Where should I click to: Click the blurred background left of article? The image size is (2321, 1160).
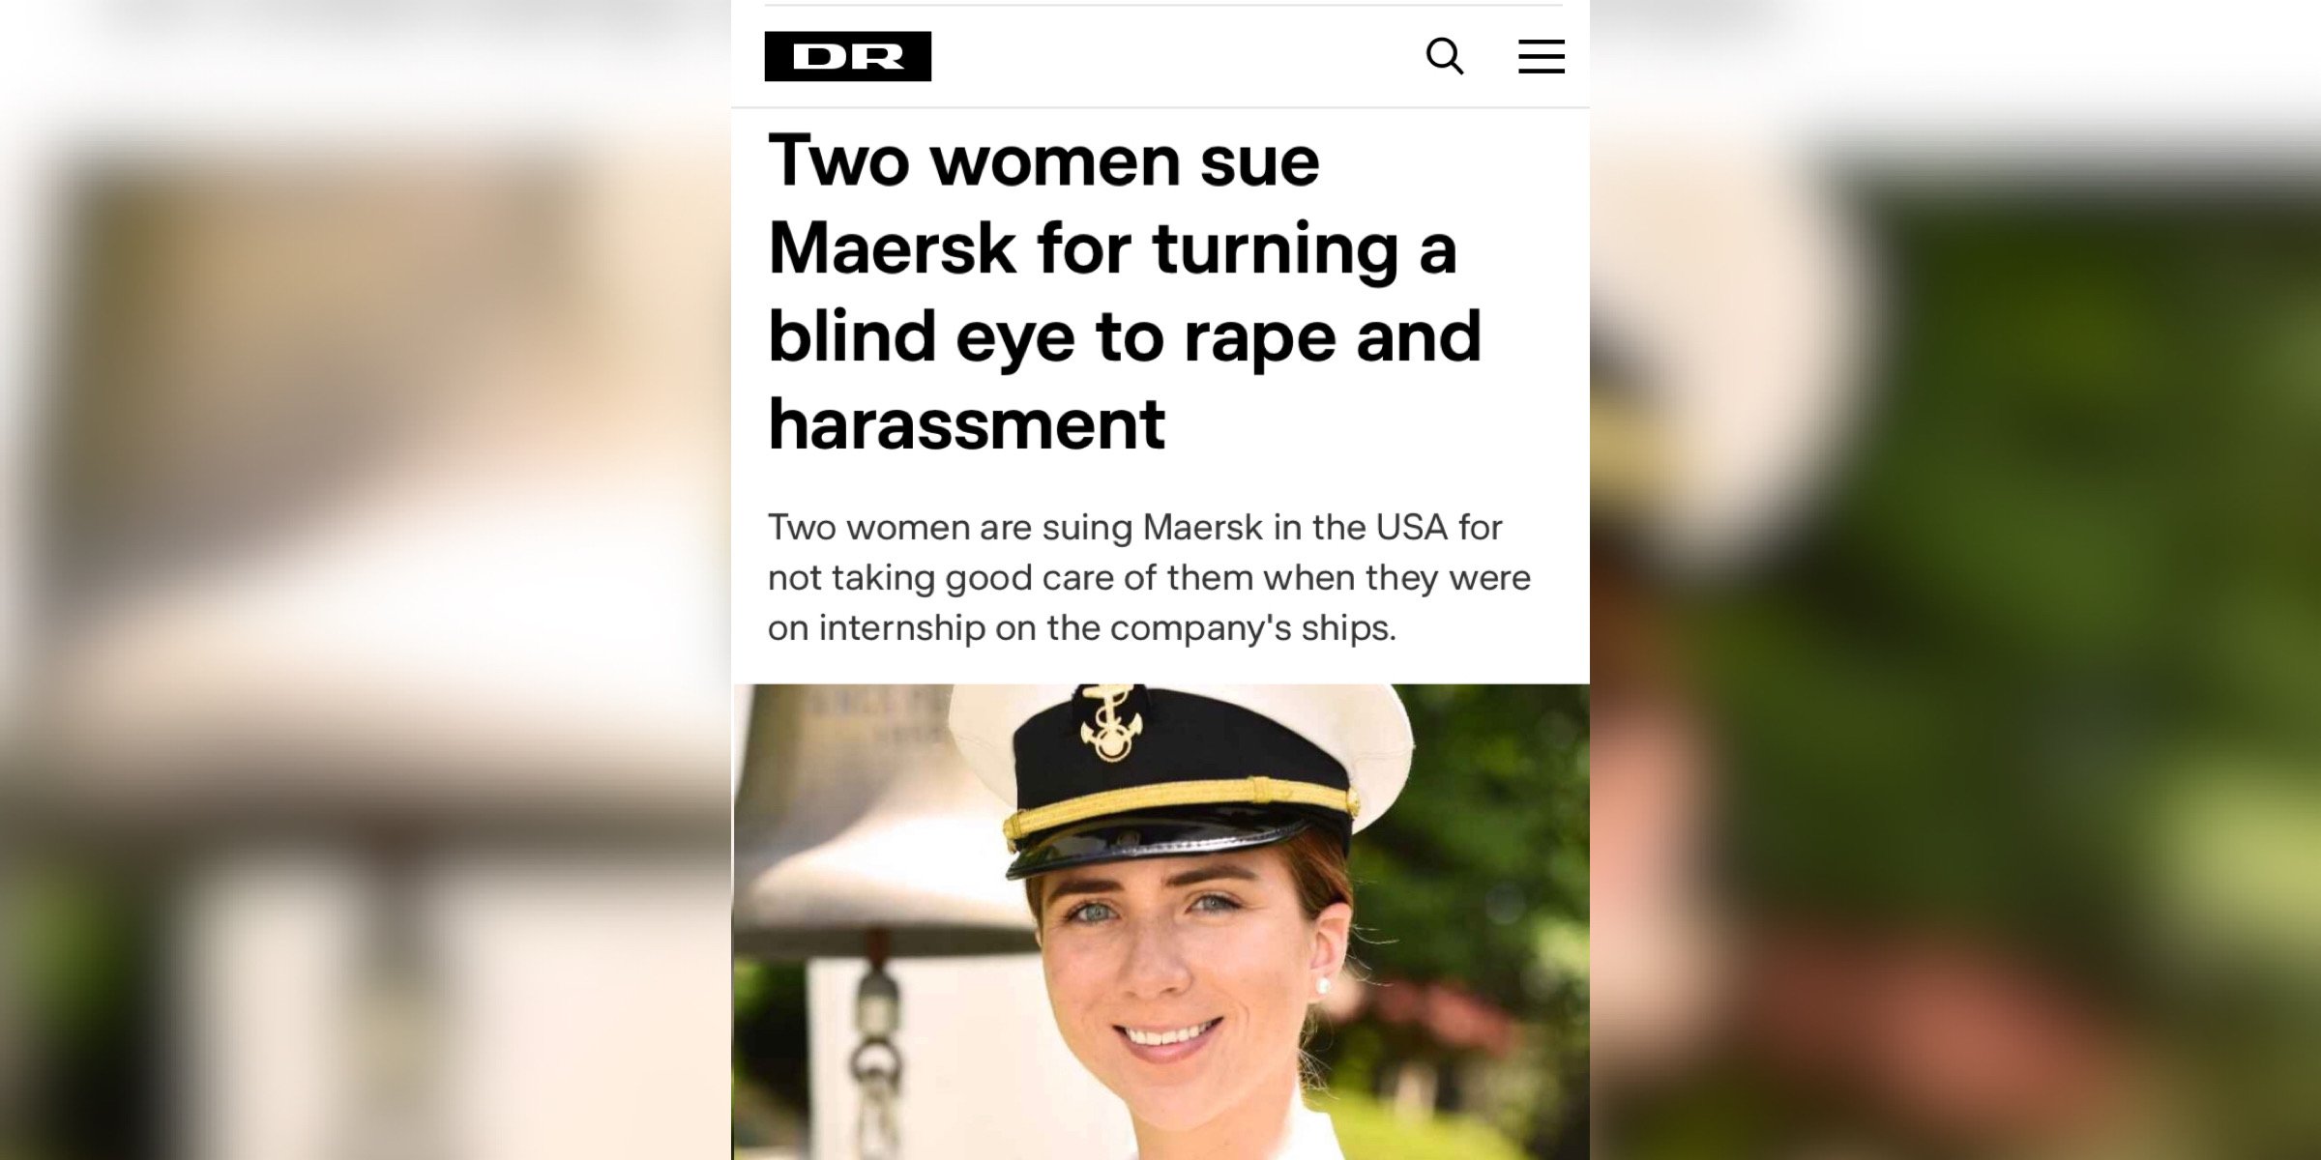(x=366, y=580)
